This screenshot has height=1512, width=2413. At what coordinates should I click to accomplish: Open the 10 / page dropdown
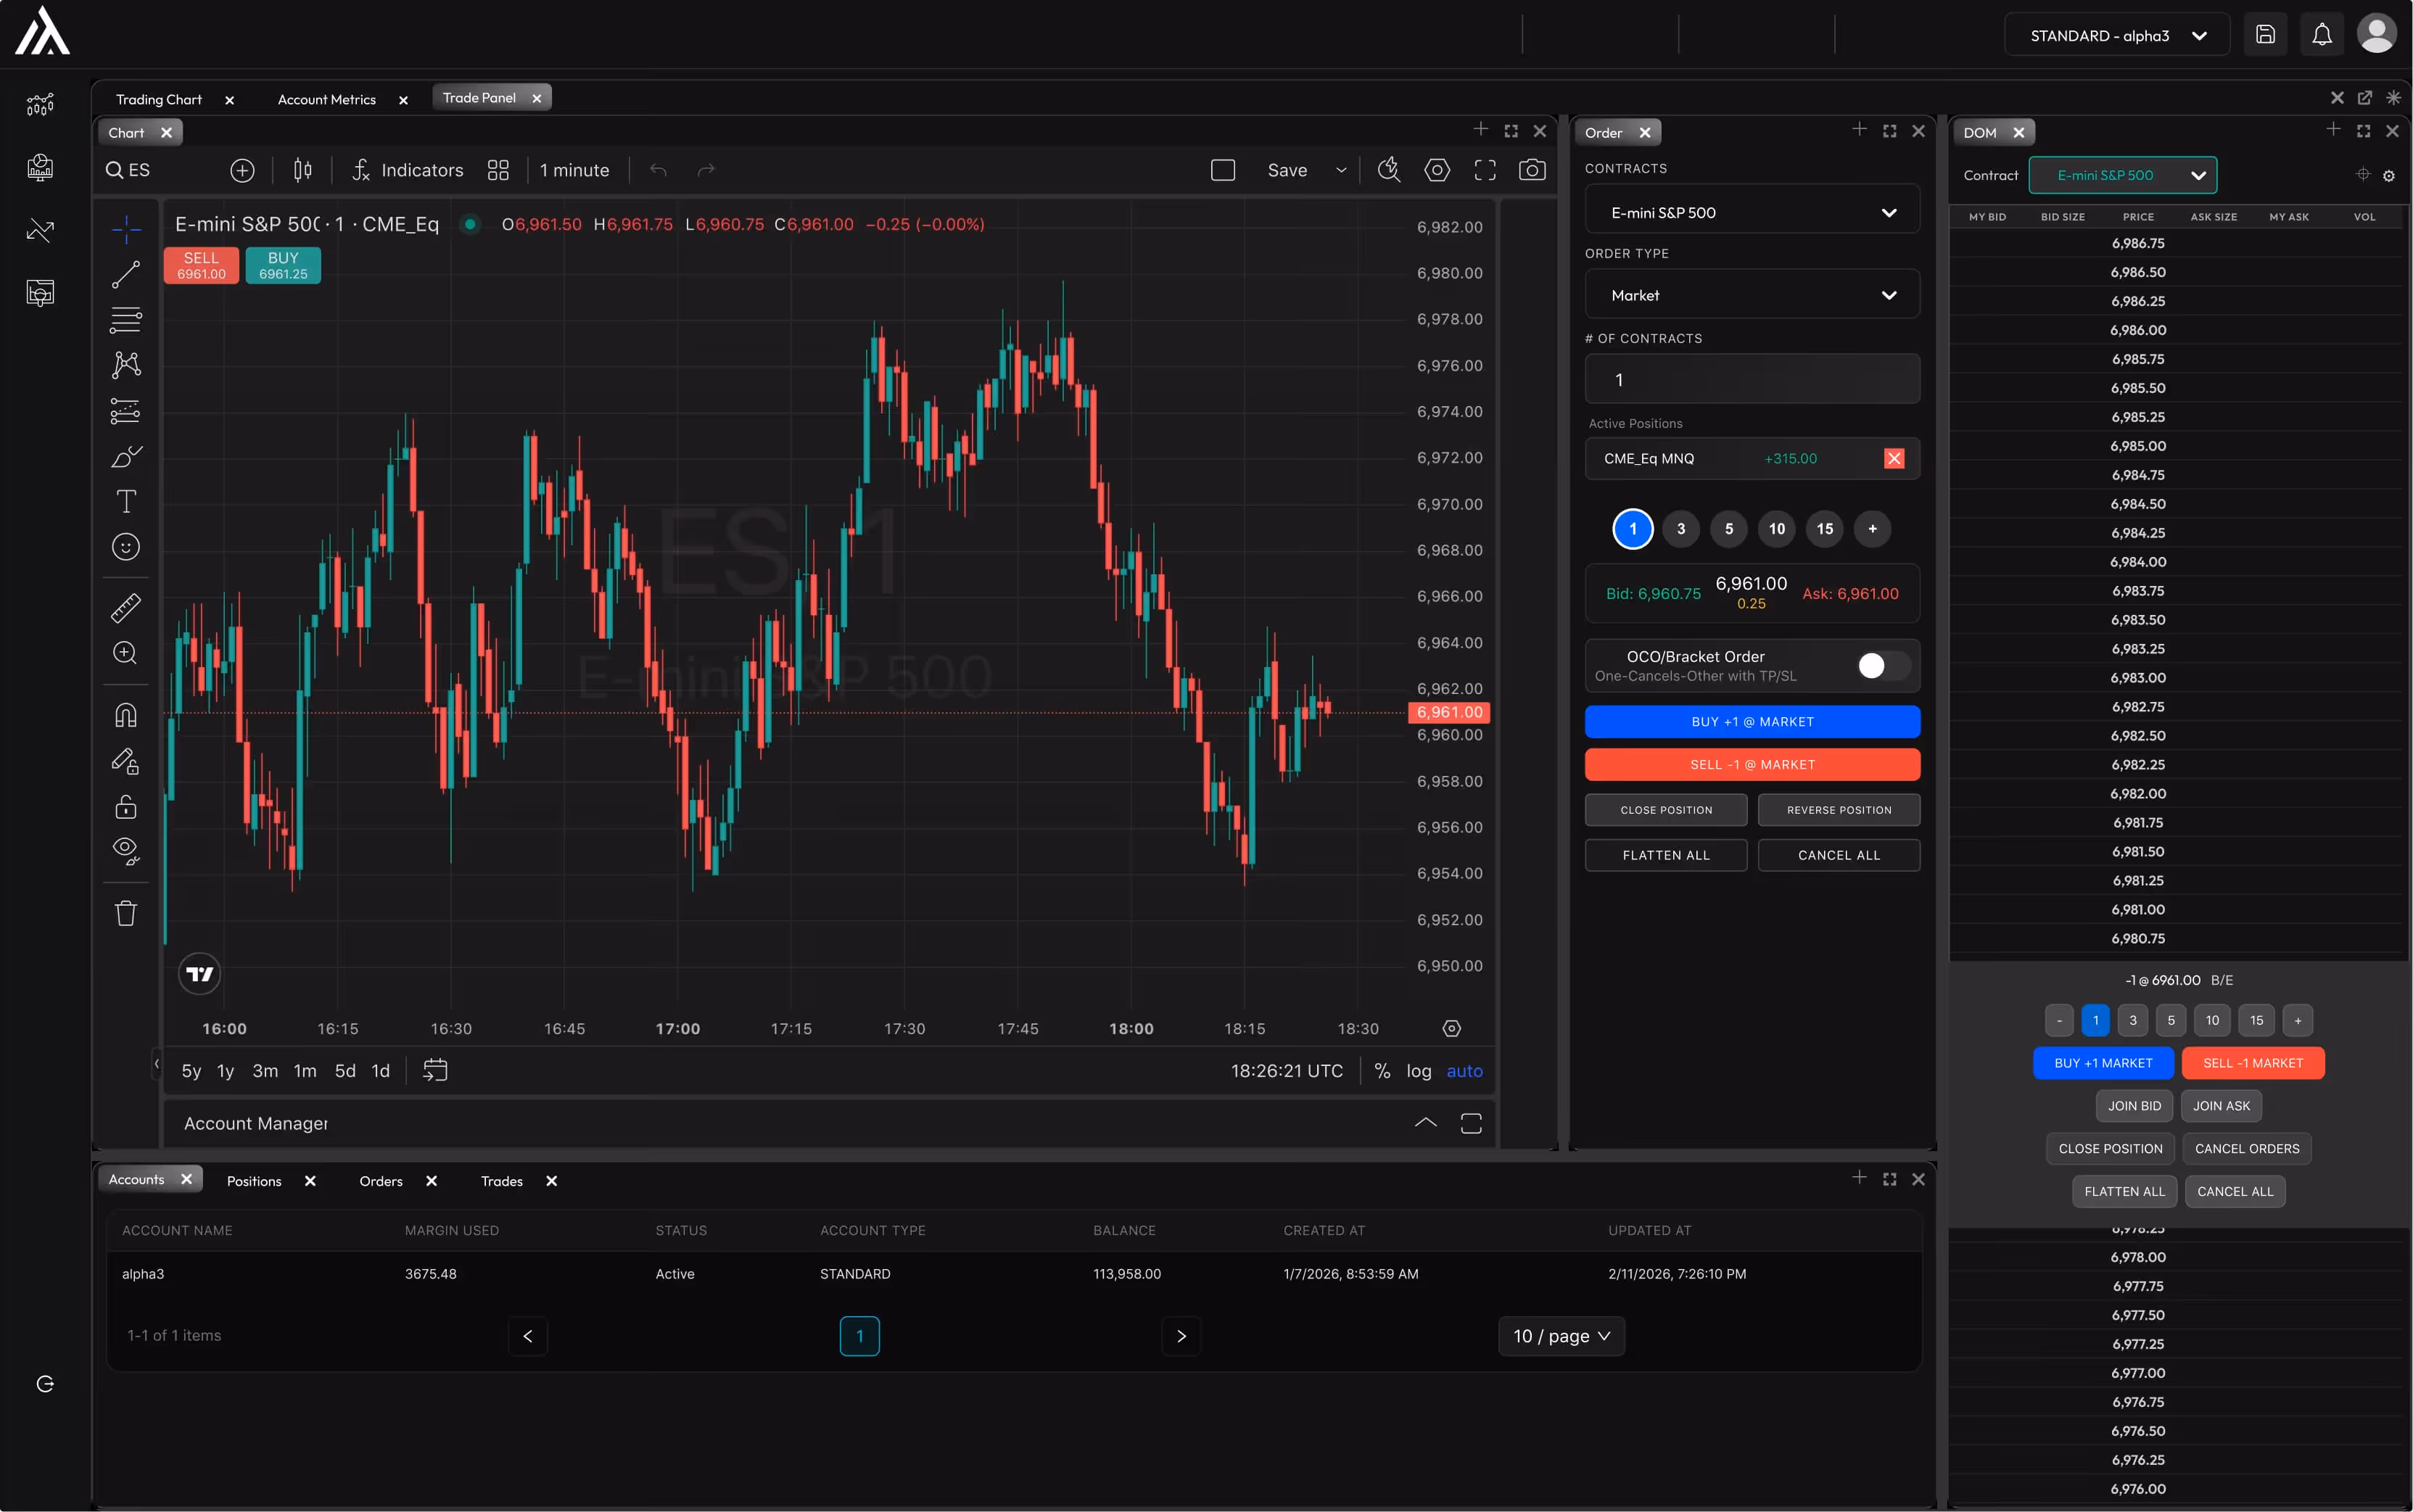pyautogui.click(x=1561, y=1336)
